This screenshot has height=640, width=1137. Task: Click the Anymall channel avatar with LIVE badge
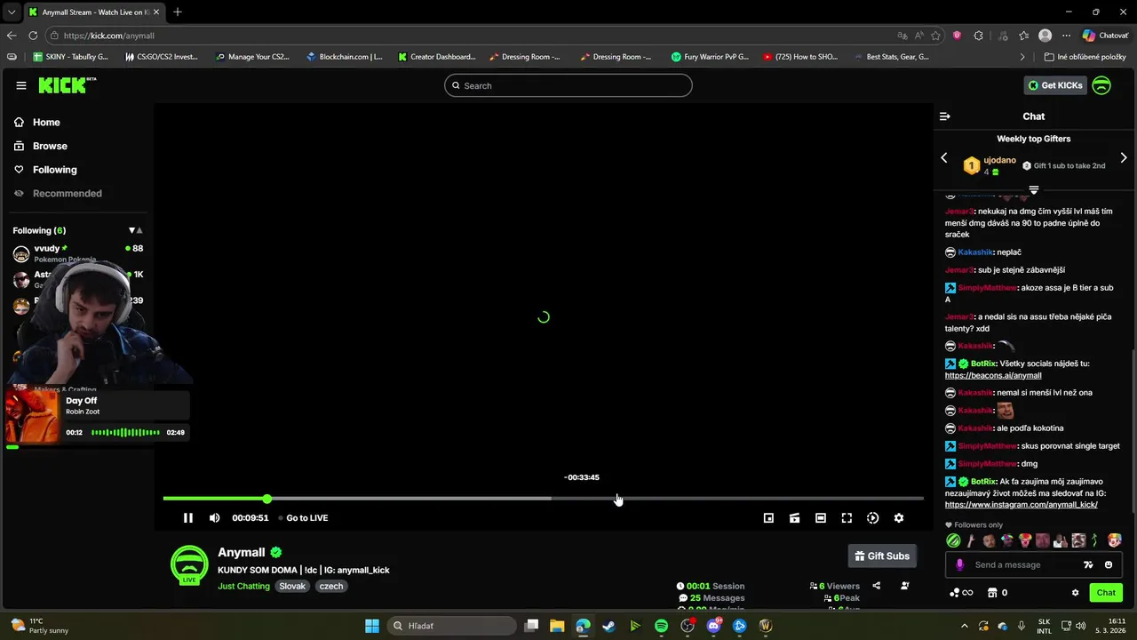189,565
